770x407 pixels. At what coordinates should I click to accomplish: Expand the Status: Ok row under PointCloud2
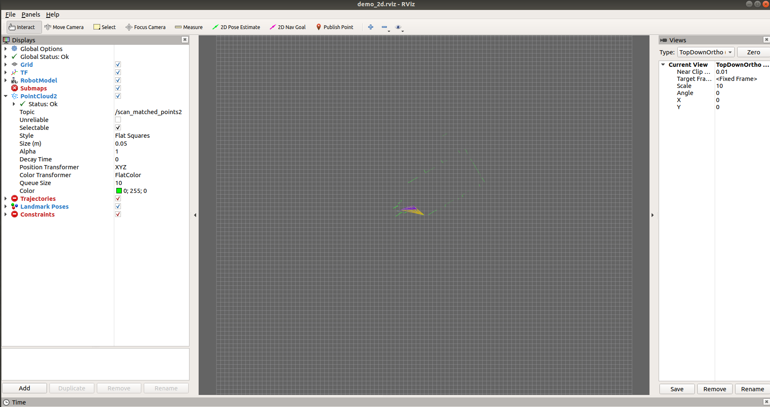pos(14,104)
